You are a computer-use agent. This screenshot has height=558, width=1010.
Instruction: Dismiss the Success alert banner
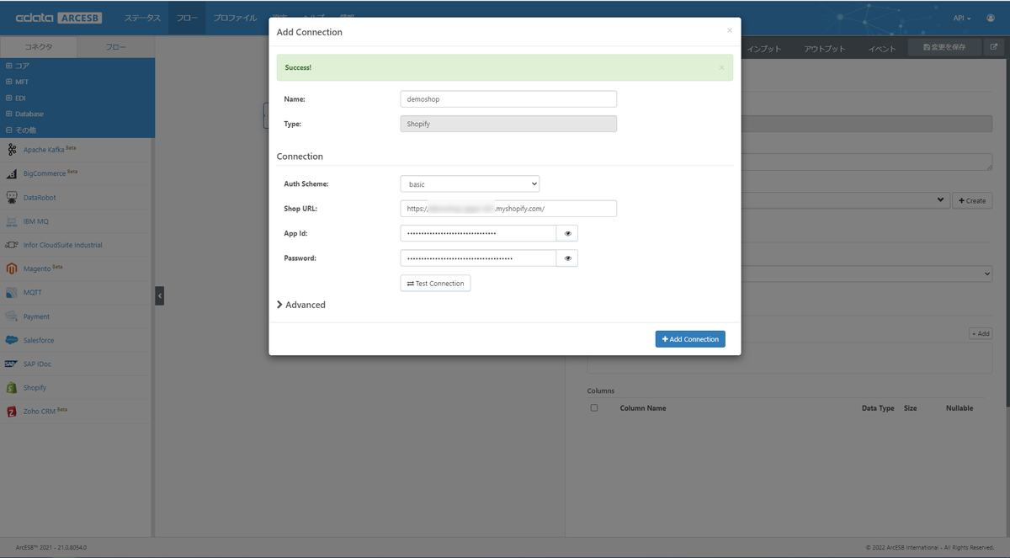pos(721,67)
